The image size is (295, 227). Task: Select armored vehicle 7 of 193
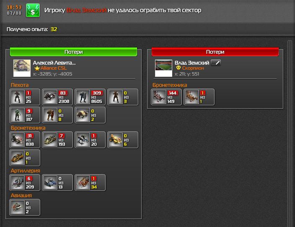[57, 140]
